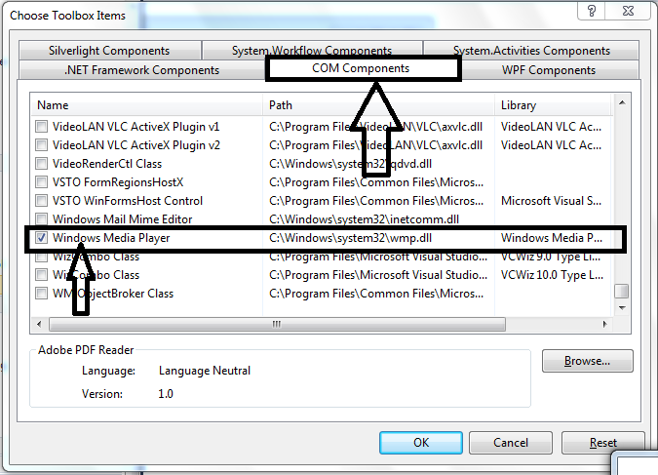Click the horizontal scrollbar thumb
The height and width of the screenshot is (475, 658).
(277, 324)
